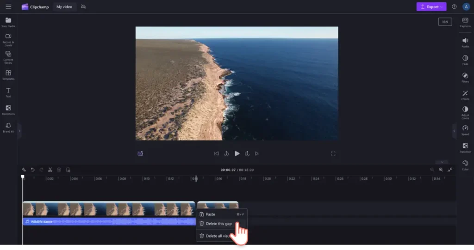Open Adjust colors panel
Screen dimensions: 474x250
tap(465, 113)
